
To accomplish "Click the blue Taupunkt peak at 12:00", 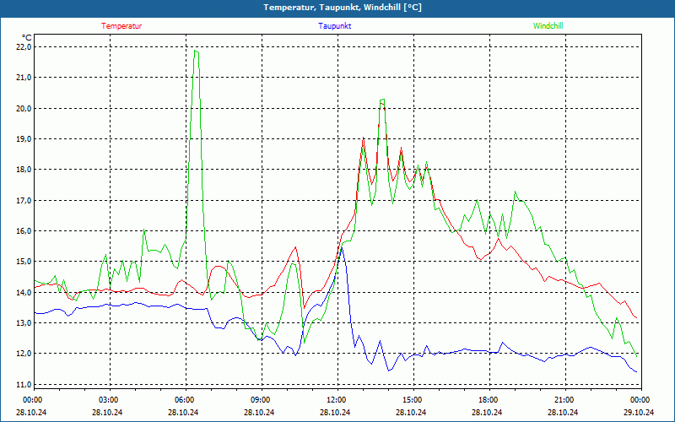I will click(342, 248).
